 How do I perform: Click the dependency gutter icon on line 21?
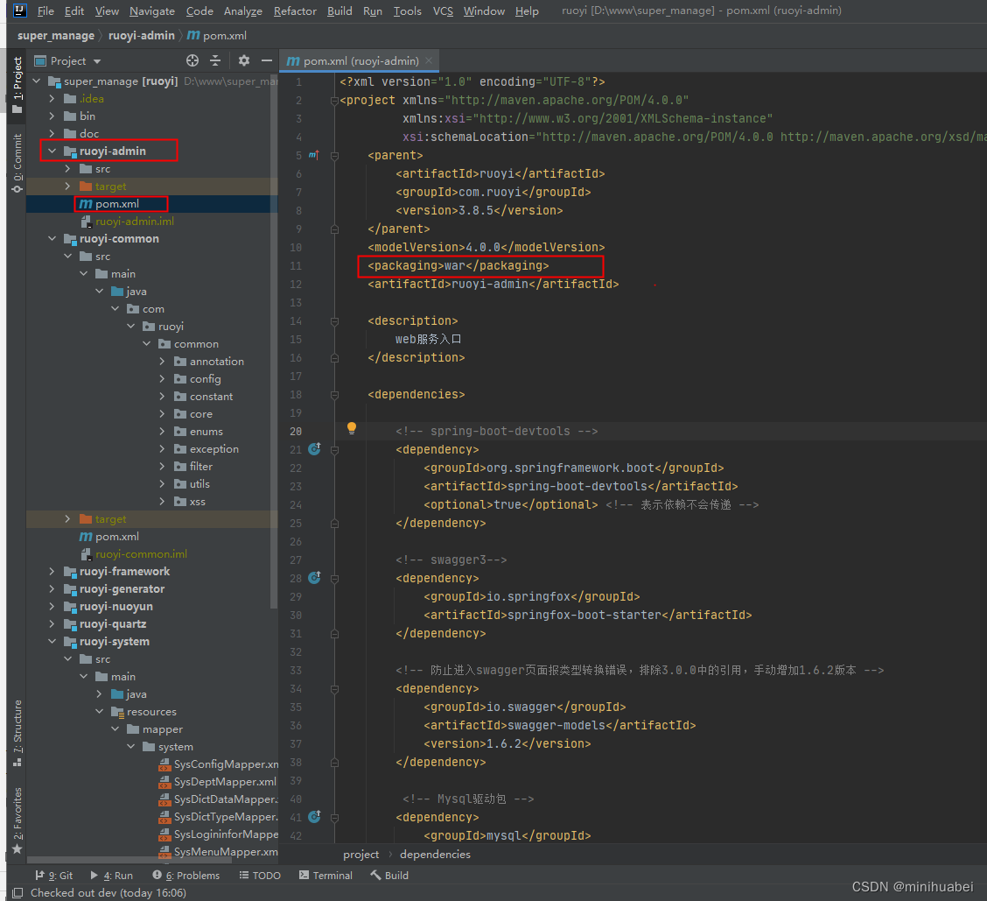(315, 449)
